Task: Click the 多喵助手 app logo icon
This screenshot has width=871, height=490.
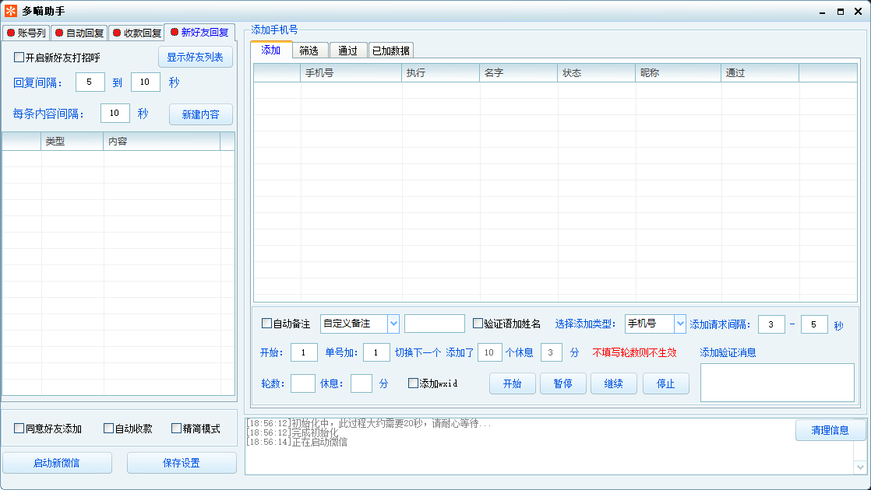Action: tap(11, 11)
